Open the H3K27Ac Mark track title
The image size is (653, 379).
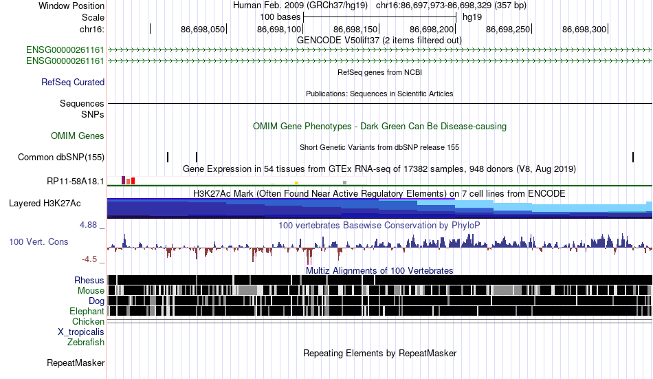coord(379,194)
